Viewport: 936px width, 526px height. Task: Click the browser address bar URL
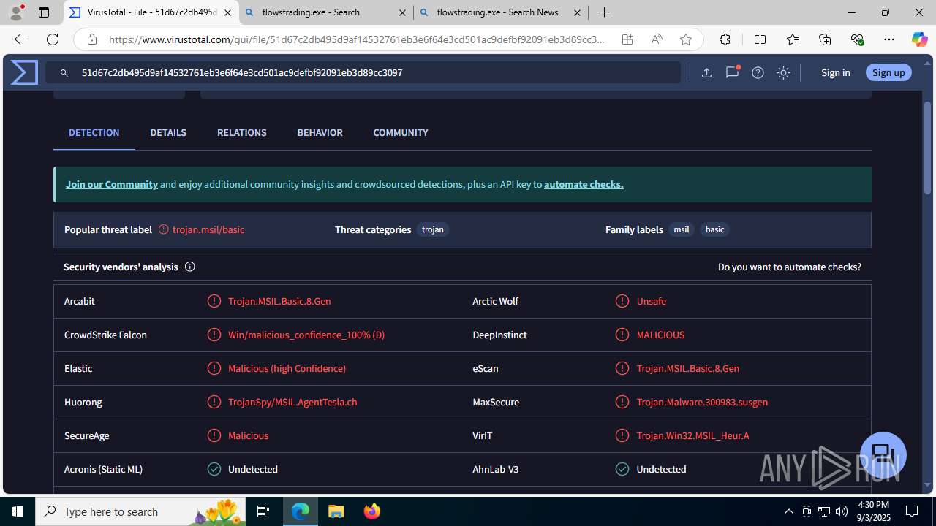(x=356, y=39)
